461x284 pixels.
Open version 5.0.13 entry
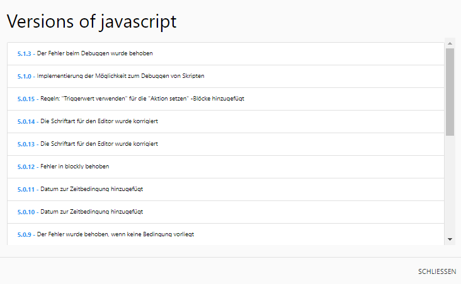[26, 144]
